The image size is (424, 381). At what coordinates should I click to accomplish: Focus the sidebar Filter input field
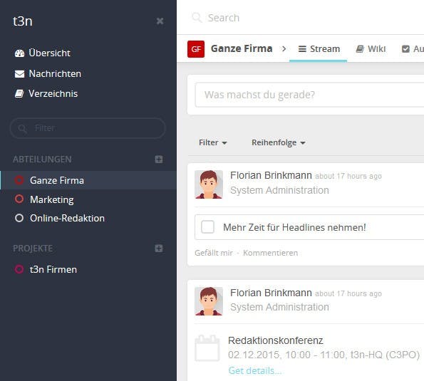point(88,128)
